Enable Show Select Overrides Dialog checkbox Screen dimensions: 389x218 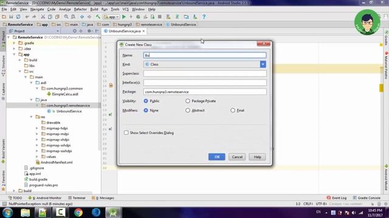pos(126,133)
